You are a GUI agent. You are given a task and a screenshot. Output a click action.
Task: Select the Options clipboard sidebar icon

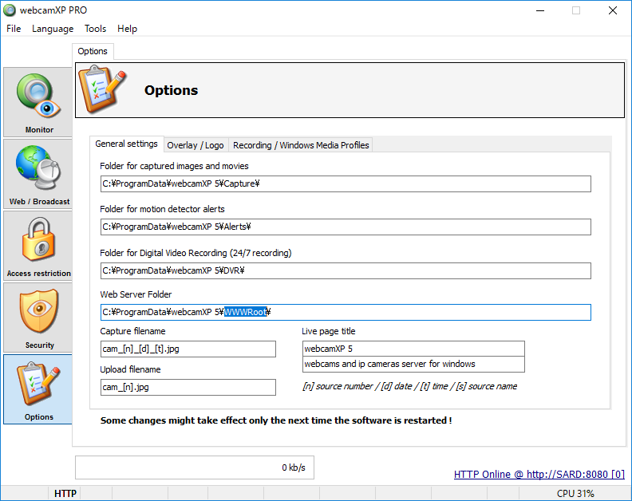point(38,389)
